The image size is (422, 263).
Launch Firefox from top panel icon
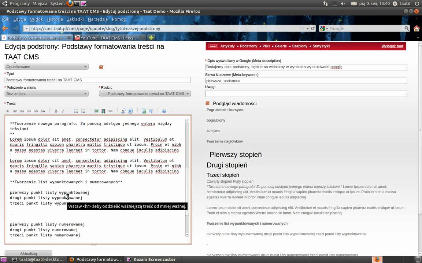[70, 4]
